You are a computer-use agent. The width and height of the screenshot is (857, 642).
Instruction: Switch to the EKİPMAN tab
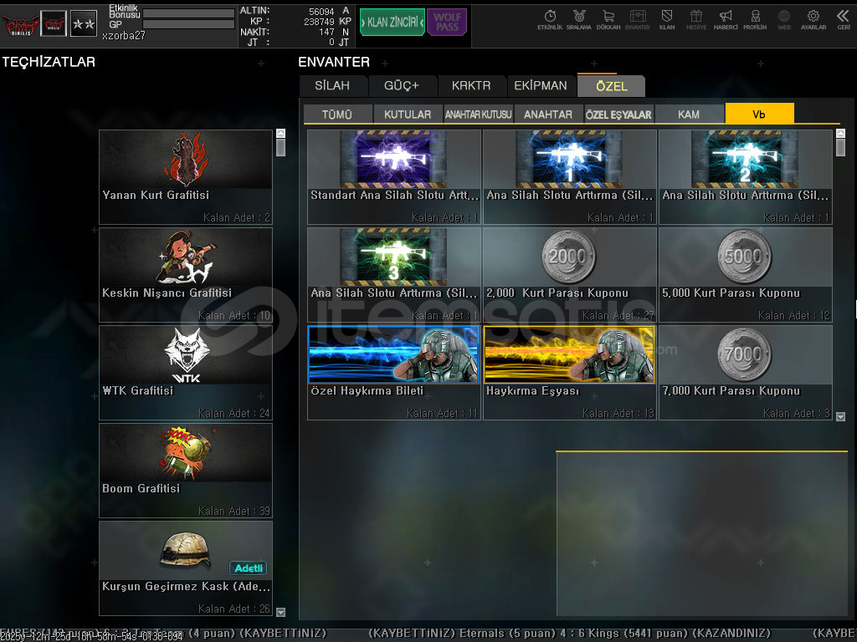[541, 86]
